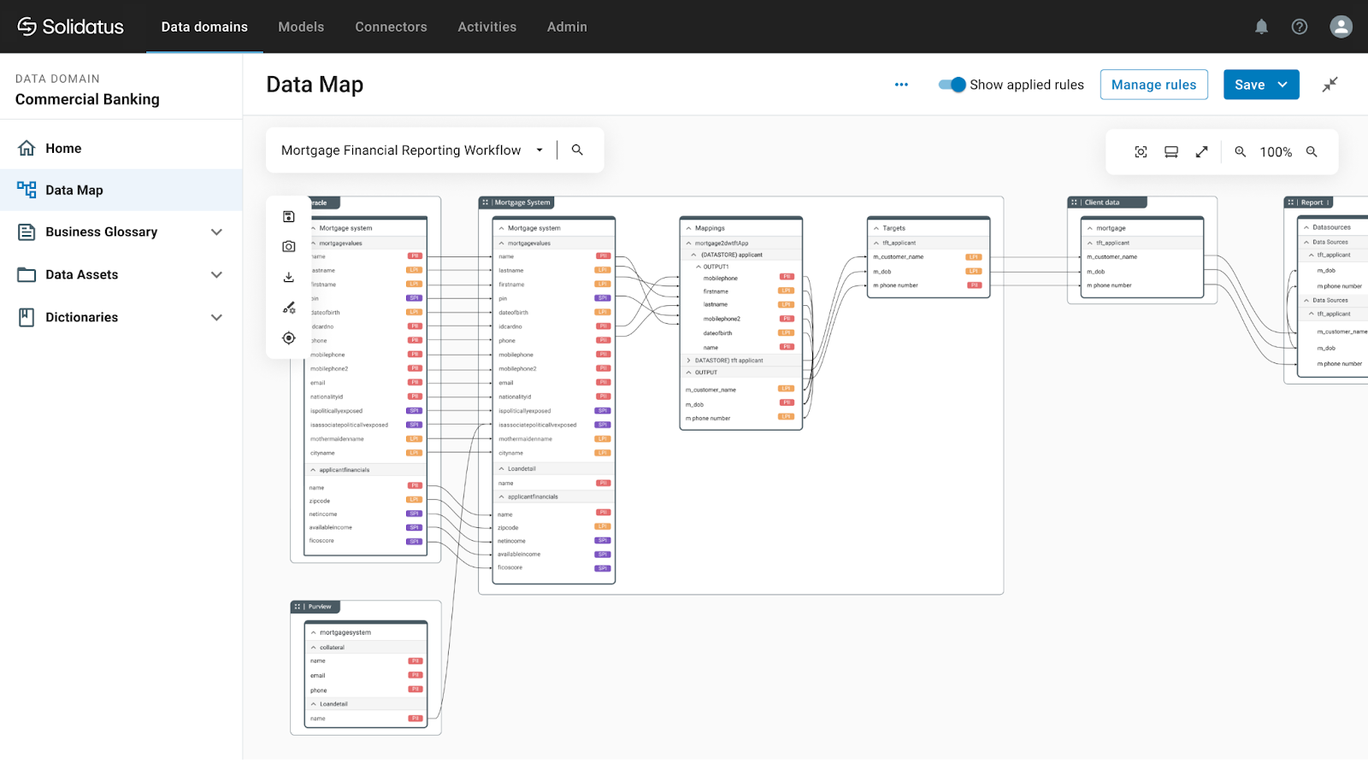Expand DATASTORE tft applicant in Mappings
The height and width of the screenshot is (769, 1368).
click(x=688, y=361)
